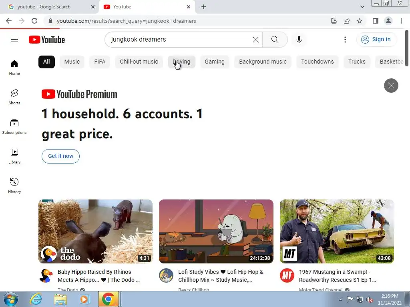Screen dimensions: 410x307
Task: Select the Trucks filter chip
Action: click(x=357, y=62)
